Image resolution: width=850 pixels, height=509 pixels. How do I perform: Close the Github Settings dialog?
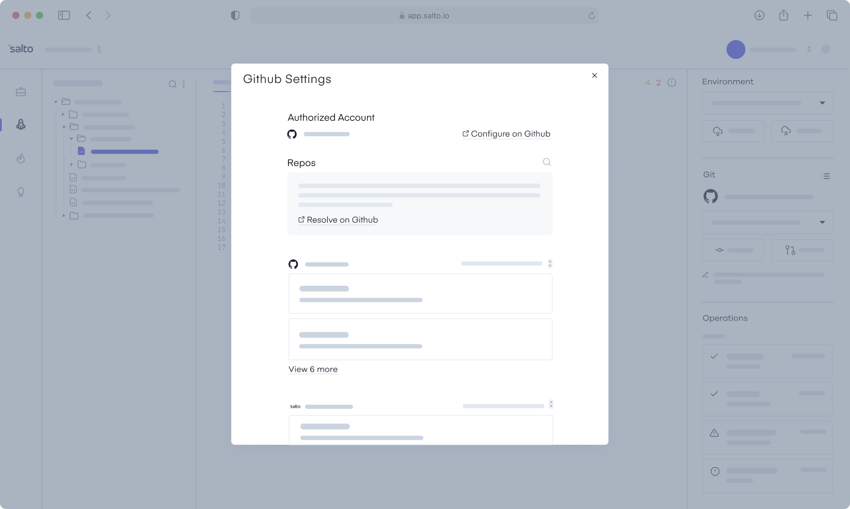[x=594, y=75]
